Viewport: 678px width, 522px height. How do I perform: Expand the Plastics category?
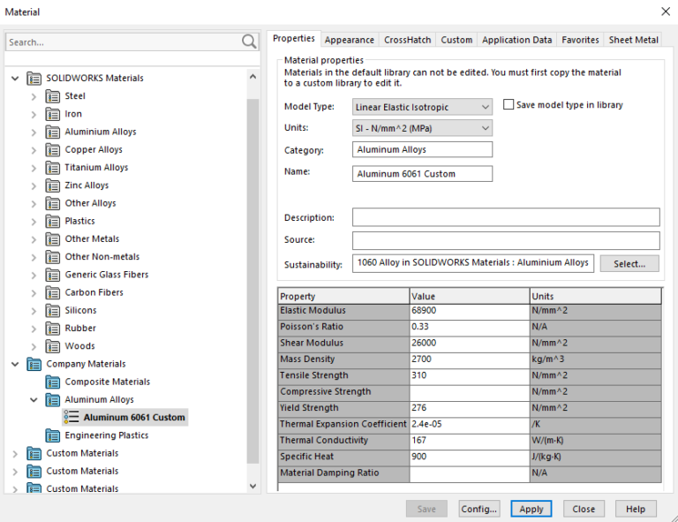tap(34, 222)
